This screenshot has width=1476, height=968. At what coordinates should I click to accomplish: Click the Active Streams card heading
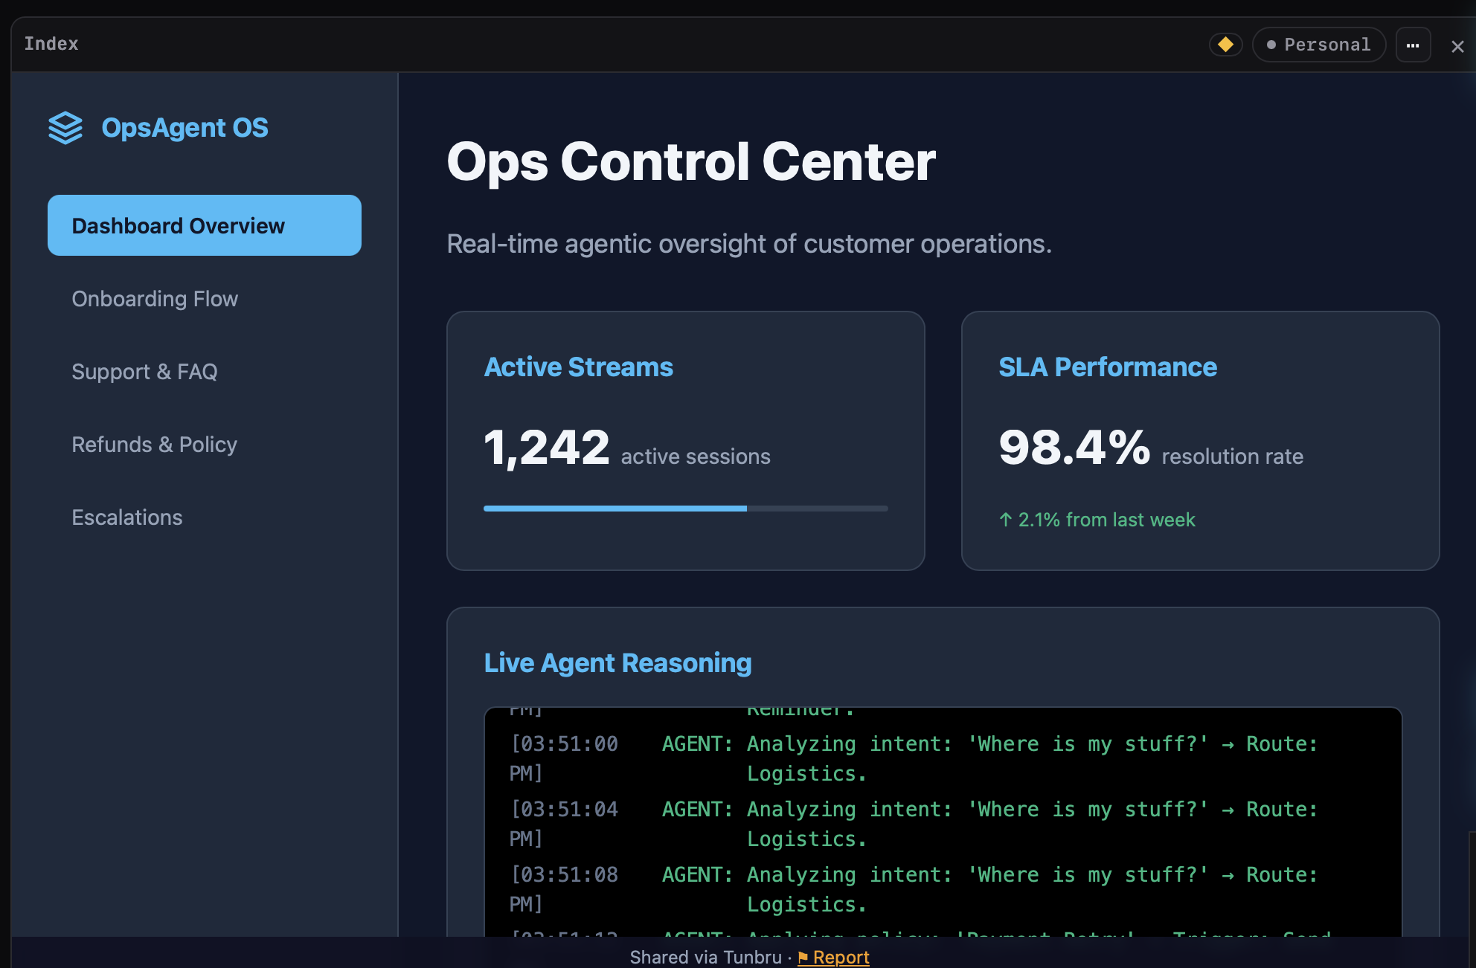pyautogui.click(x=578, y=367)
